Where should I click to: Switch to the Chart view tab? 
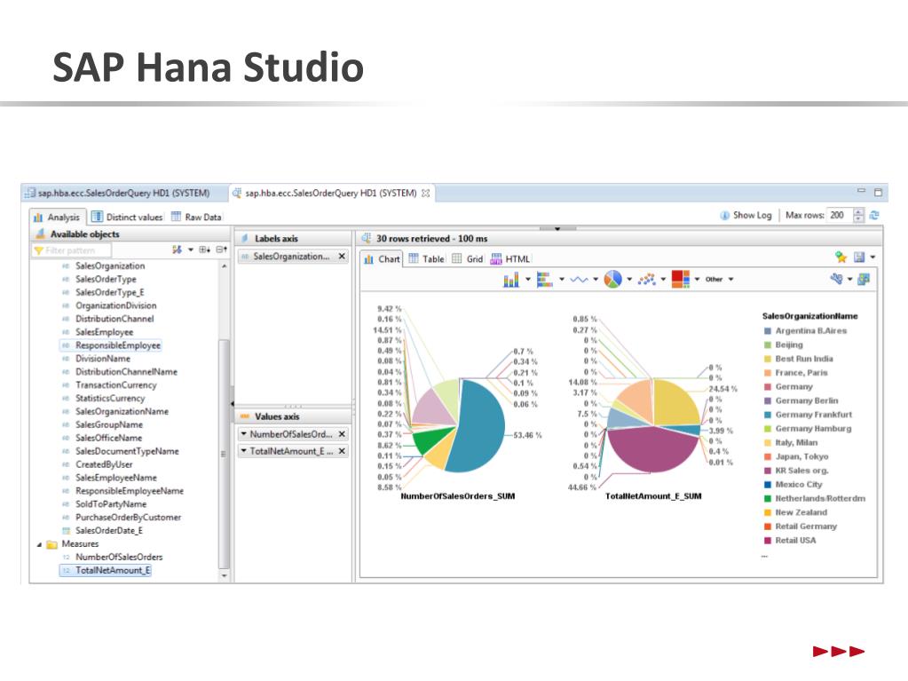(383, 259)
